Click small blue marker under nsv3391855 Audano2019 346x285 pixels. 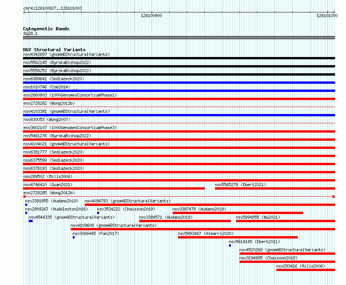pos(26,205)
